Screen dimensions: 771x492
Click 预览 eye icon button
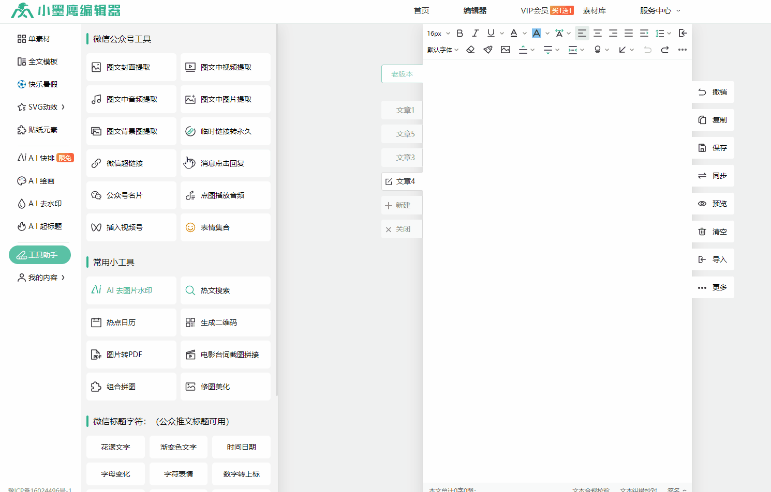click(x=713, y=204)
